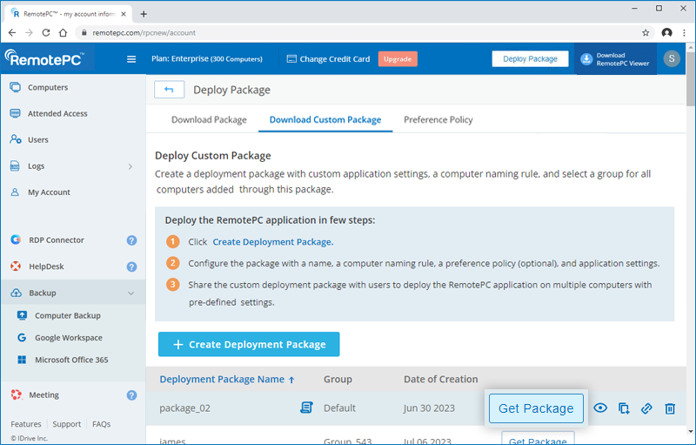Click the RDP Connector help question mark
This screenshot has height=445, width=696.
point(131,240)
